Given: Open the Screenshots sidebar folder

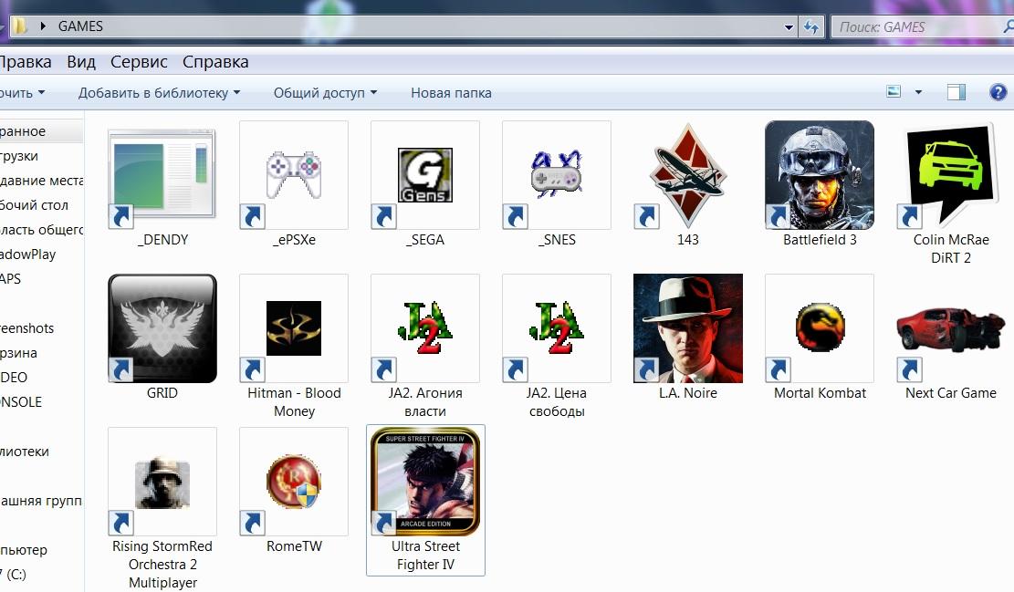Looking at the screenshot, I should click(x=26, y=328).
